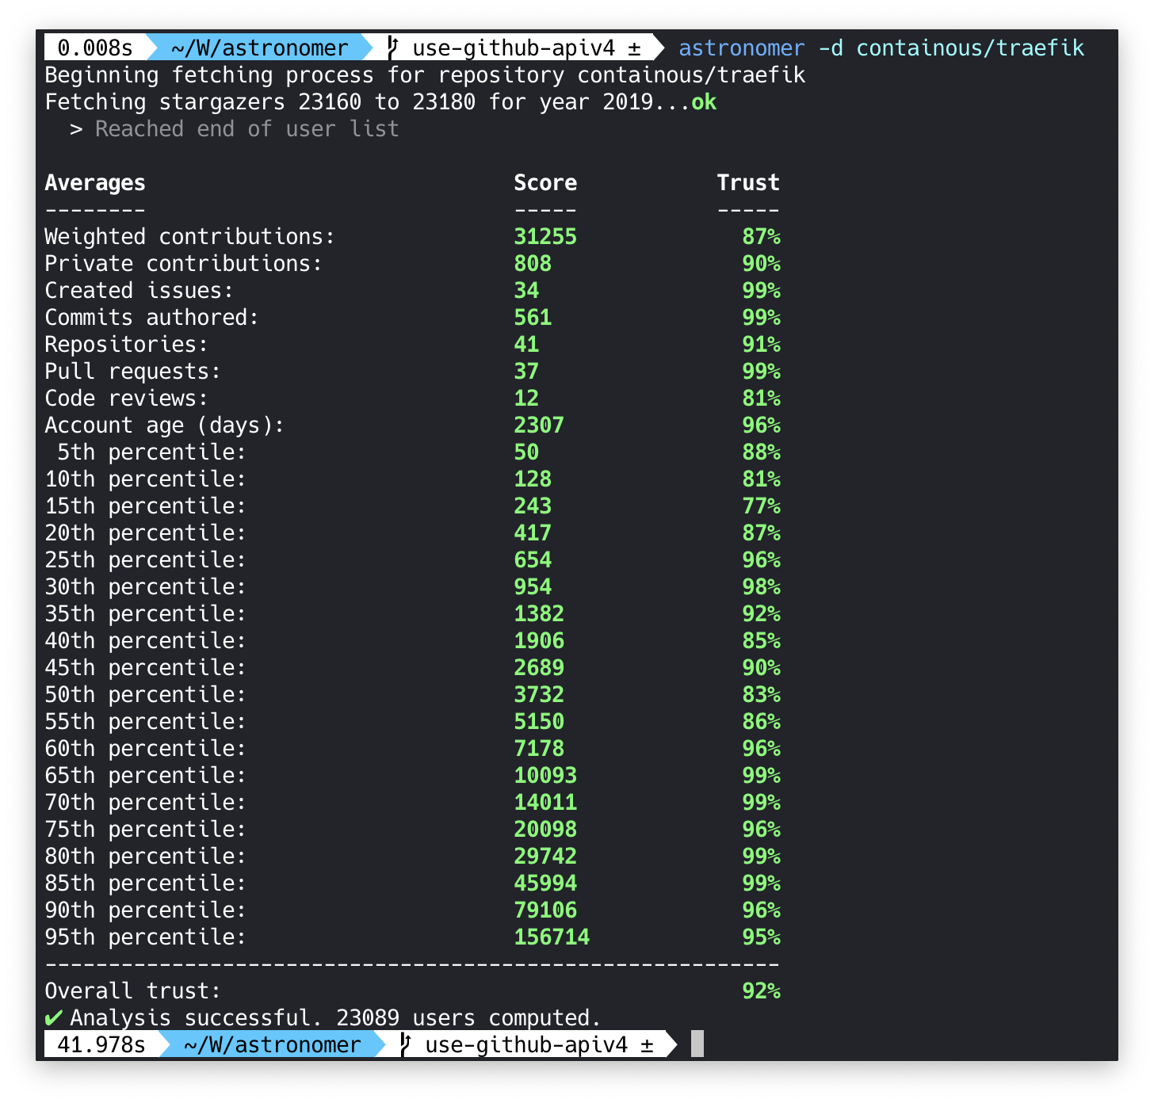
Task: Select the '0.008s' timing segment
Action: [95, 48]
